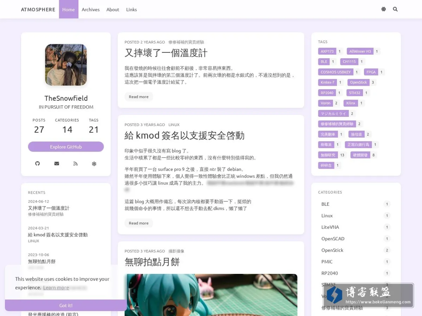Open the cookie Learn more link
The image size is (422, 316).
click(x=56, y=288)
